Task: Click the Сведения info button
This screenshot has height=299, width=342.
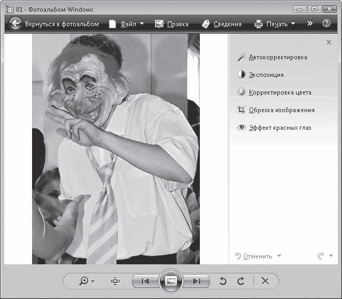Action: (221, 24)
